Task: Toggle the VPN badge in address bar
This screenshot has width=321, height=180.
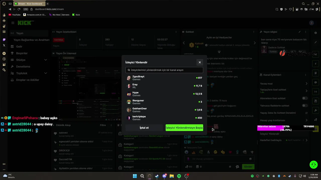Action: coord(26,9)
